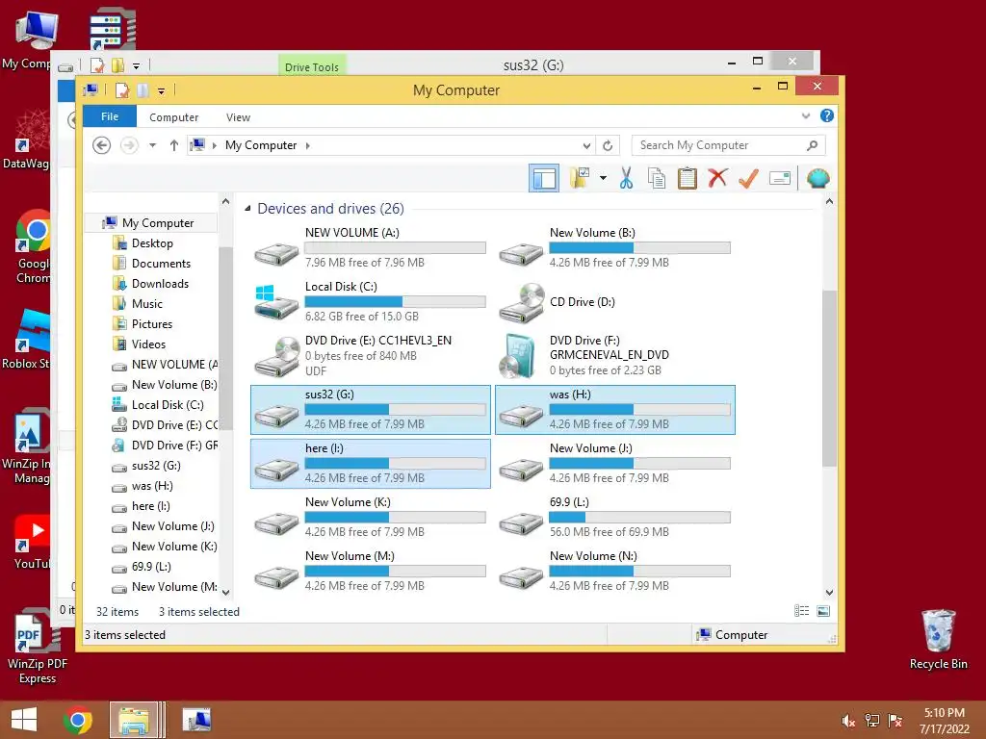
Task: Click New folder icon in My Computer title bar
Action: tap(143, 90)
